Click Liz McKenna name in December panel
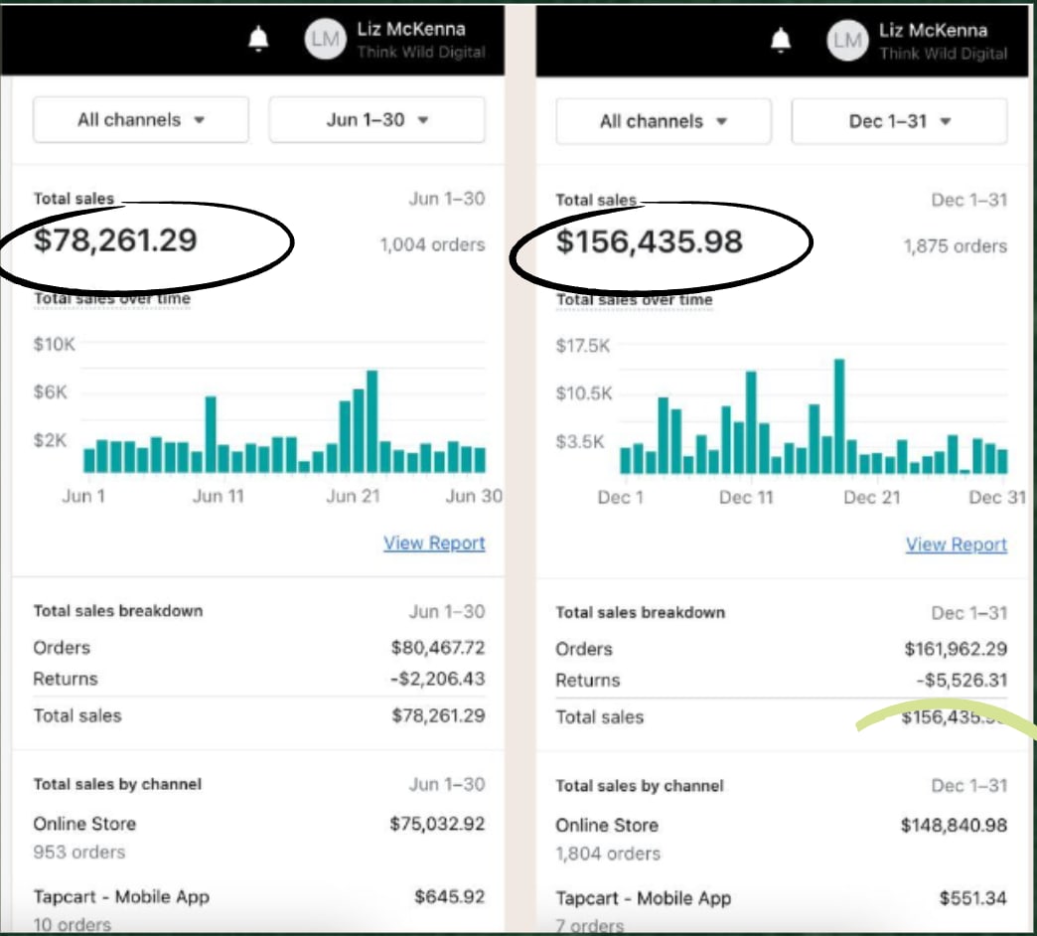The image size is (1037, 936). click(933, 31)
